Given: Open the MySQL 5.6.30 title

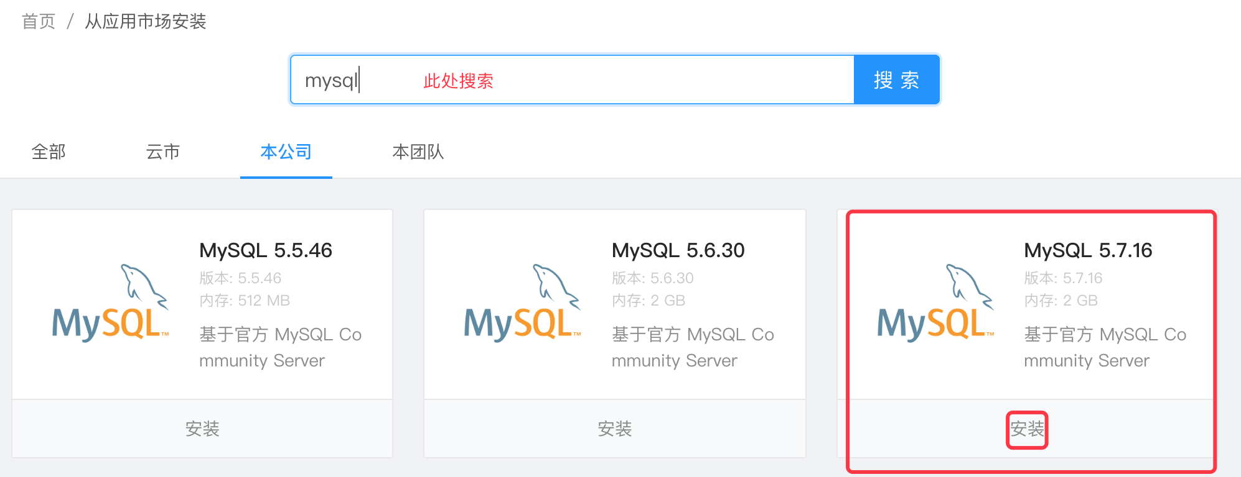Looking at the screenshot, I should [x=678, y=250].
